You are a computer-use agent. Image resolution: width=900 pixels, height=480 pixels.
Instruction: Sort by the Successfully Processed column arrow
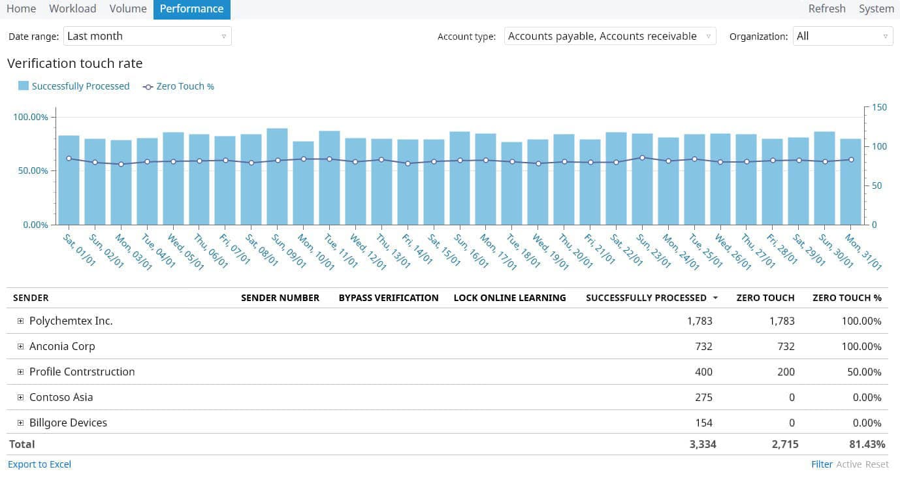click(x=715, y=298)
